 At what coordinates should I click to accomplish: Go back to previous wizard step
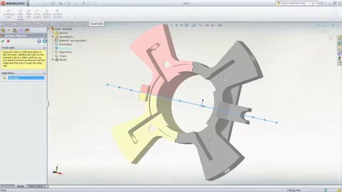click(x=39, y=41)
